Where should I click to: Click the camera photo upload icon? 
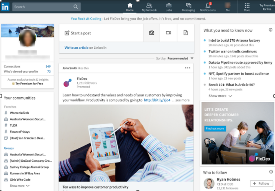(x=151, y=33)
